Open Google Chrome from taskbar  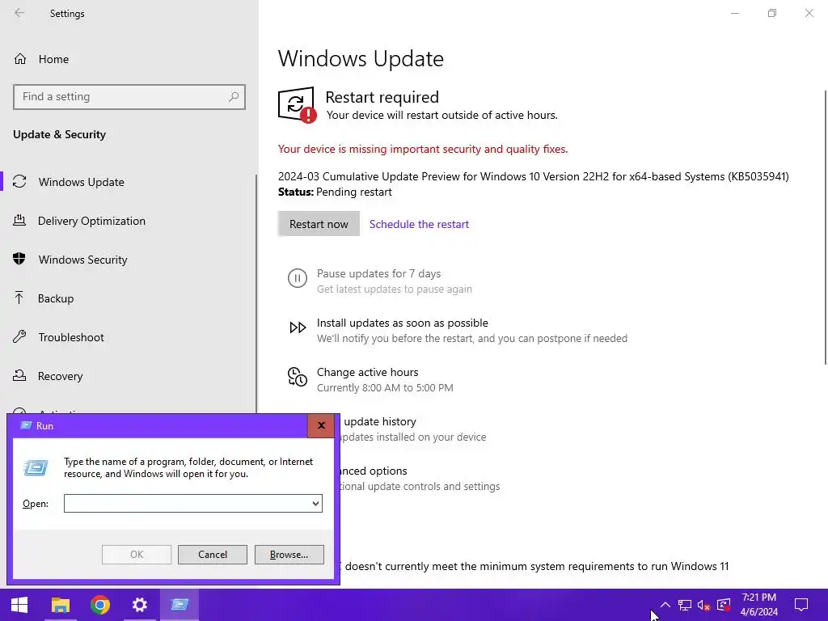click(x=99, y=605)
